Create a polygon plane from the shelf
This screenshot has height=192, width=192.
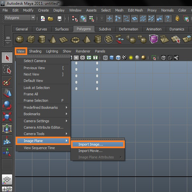(x=64, y=40)
